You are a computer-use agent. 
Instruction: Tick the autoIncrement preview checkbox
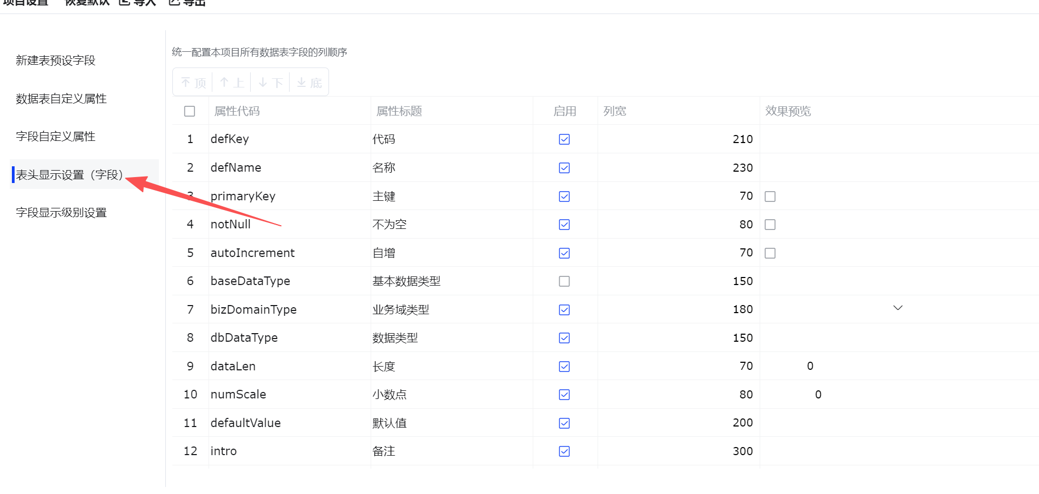tap(770, 253)
